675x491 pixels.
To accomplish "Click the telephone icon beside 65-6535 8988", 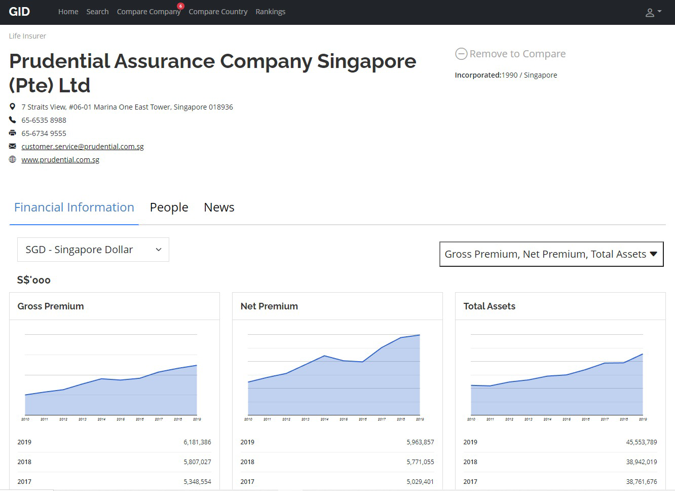I will (x=13, y=120).
